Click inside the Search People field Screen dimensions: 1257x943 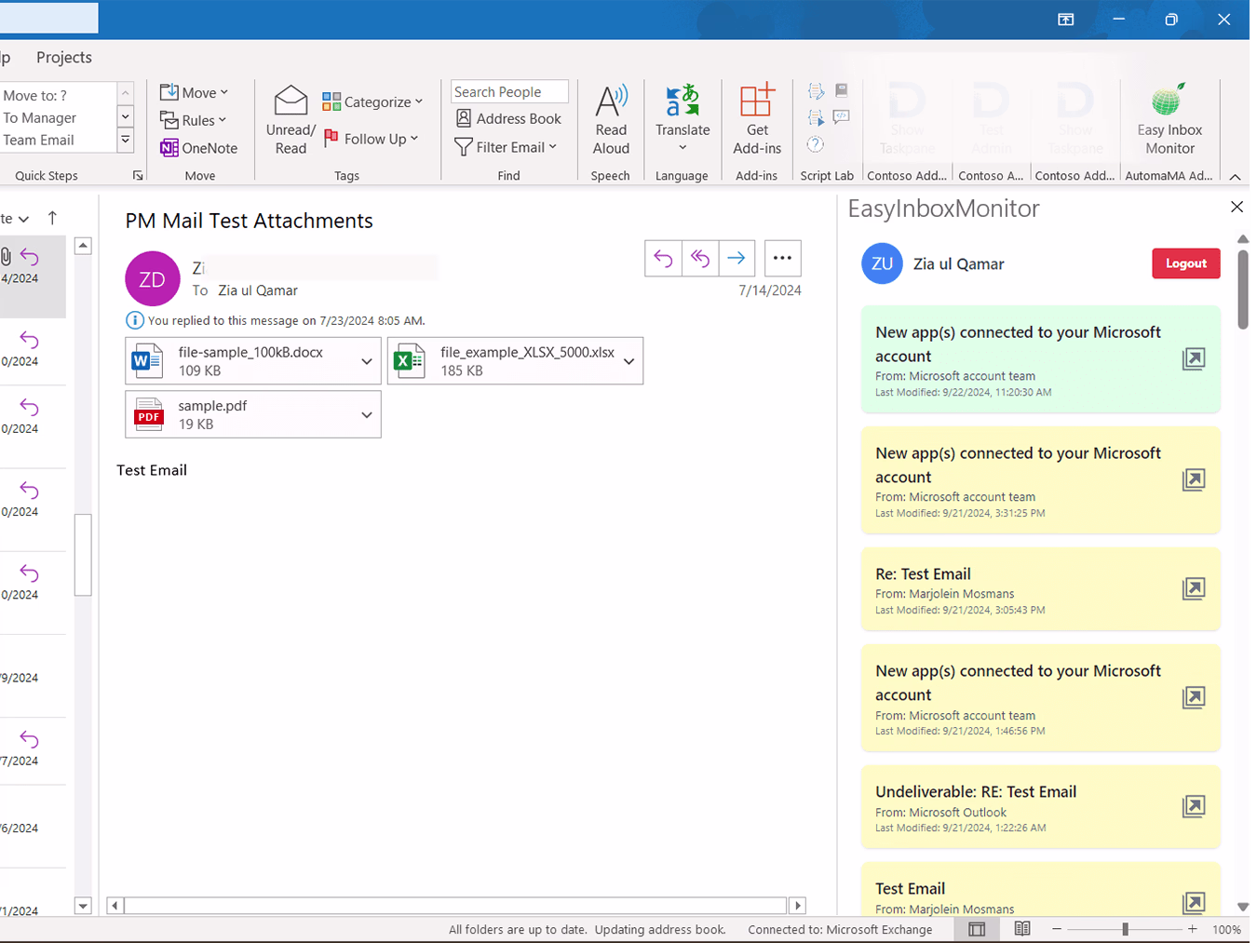coord(509,91)
